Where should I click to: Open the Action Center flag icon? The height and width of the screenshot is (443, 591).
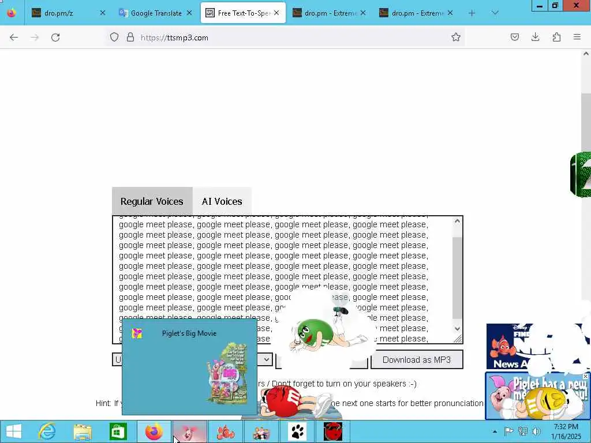tap(508, 431)
